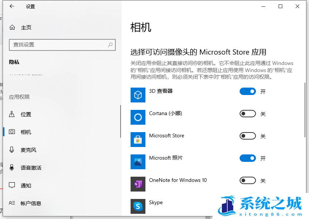Click the 应用权限 section label

[19, 97]
